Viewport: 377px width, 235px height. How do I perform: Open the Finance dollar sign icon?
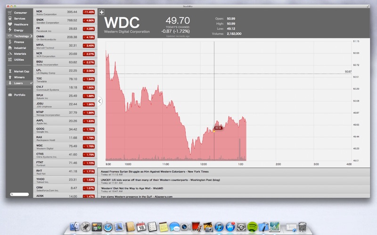(10, 42)
